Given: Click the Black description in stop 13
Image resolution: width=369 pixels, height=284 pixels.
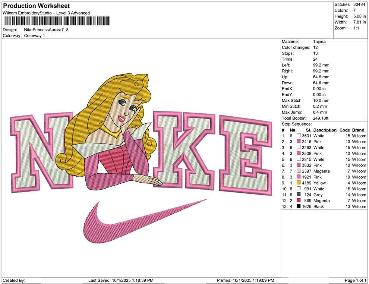Looking at the screenshot, I should 318,206.
